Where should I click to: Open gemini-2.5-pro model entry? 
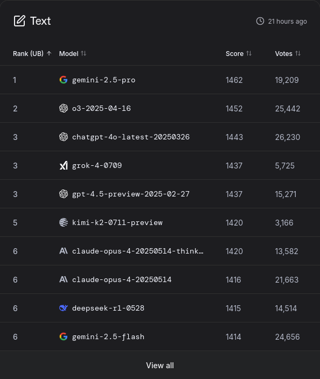[104, 80]
